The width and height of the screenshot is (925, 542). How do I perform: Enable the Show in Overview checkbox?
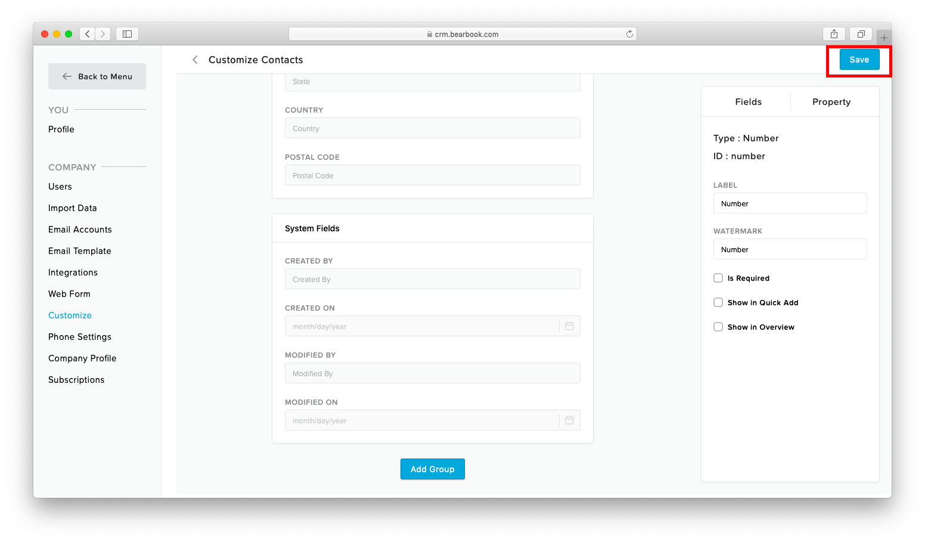pyautogui.click(x=718, y=327)
